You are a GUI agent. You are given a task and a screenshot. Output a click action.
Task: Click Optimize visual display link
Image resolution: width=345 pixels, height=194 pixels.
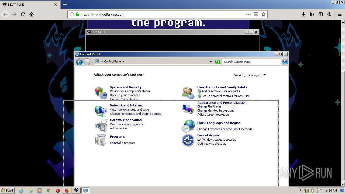pos(212,144)
